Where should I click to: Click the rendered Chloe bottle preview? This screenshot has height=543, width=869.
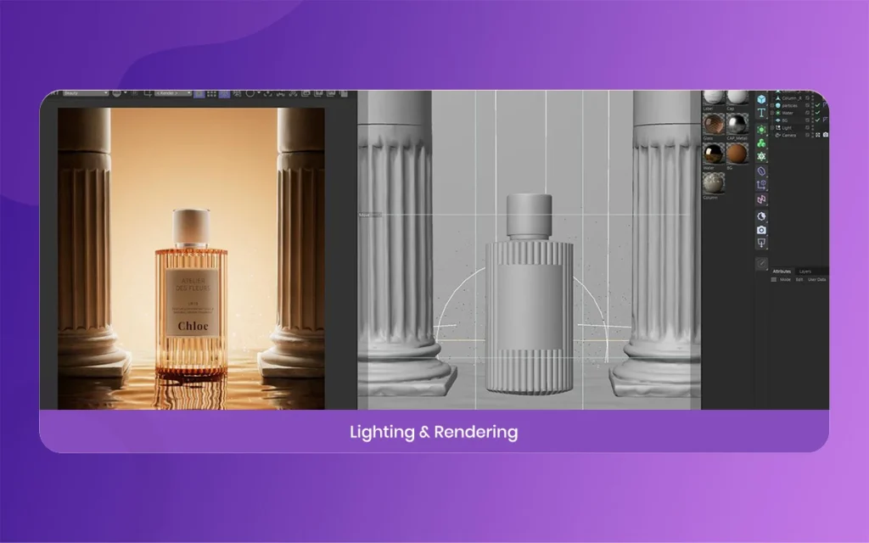point(191,294)
